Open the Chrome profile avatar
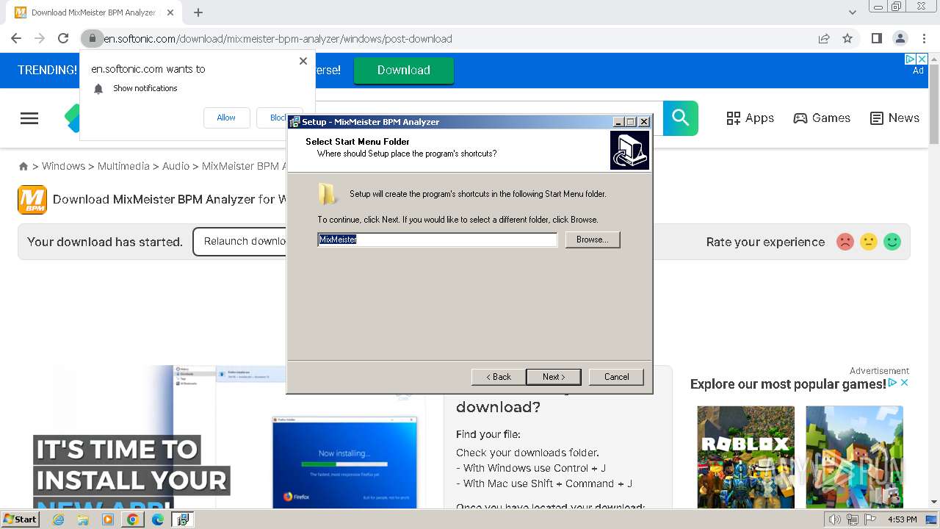 [900, 38]
